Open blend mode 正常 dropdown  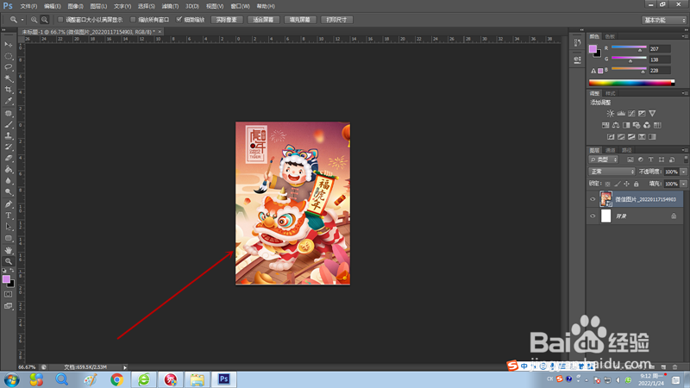point(612,172)
